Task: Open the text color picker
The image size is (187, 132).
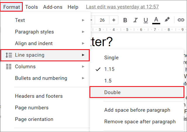Action: click(156, 20)
